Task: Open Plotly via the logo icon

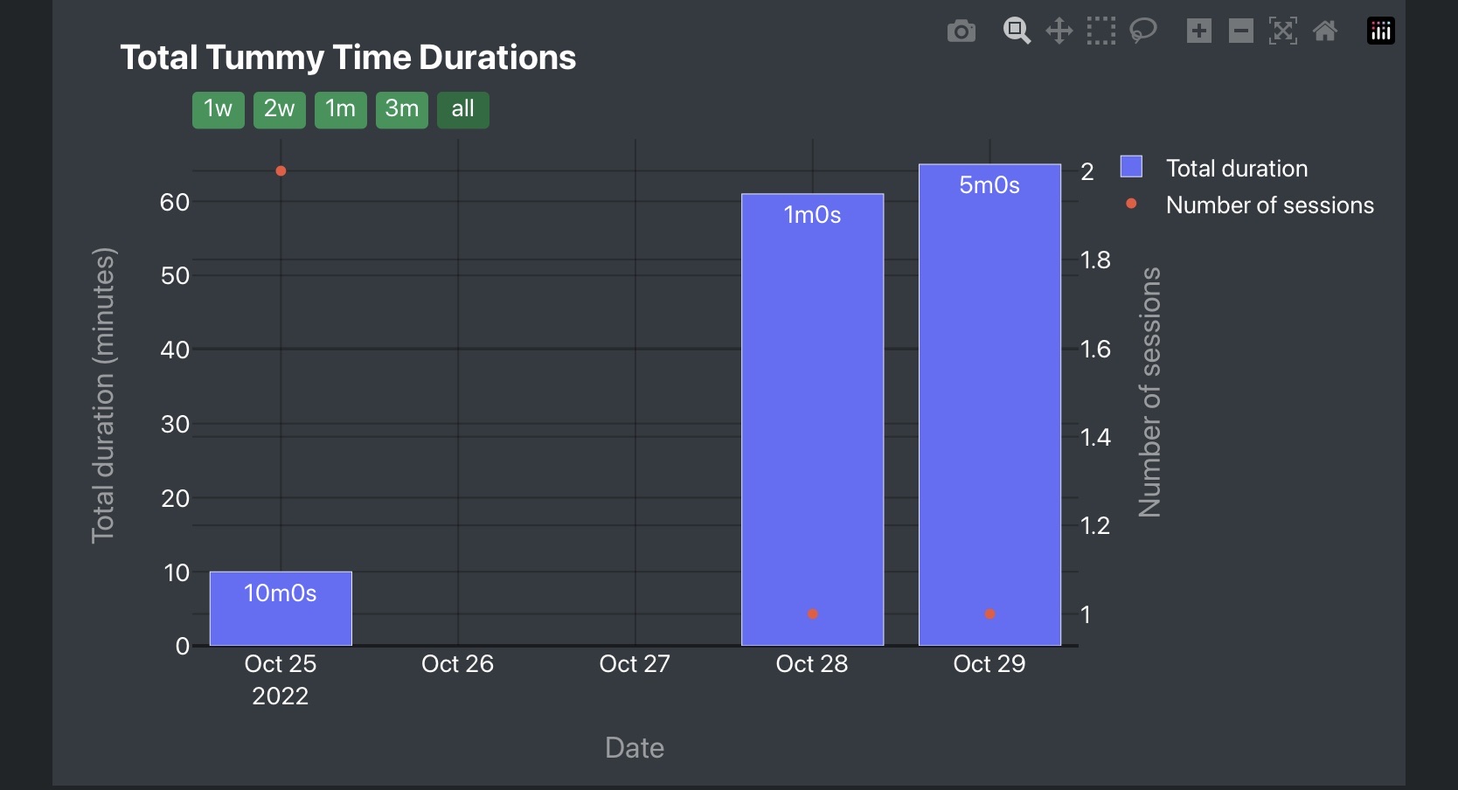Action: pyautogui.click(x=1379, y=31)
